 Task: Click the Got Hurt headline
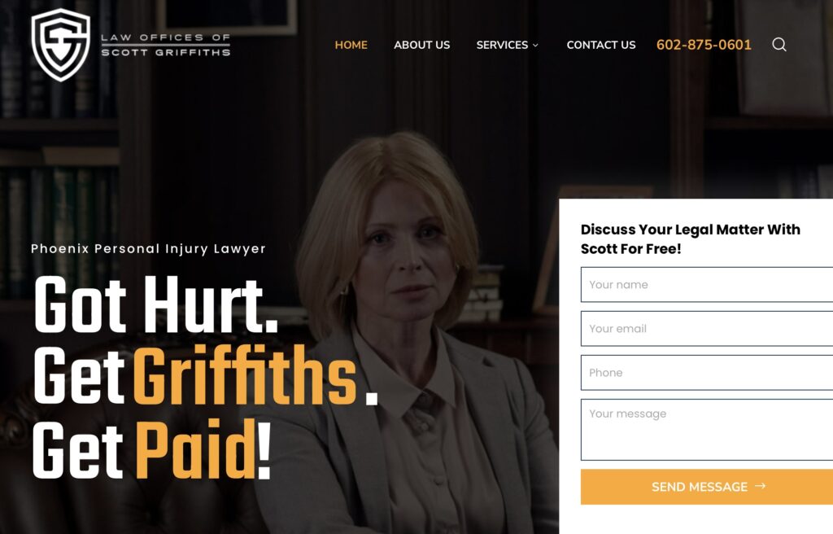click(x=155, y=304)
